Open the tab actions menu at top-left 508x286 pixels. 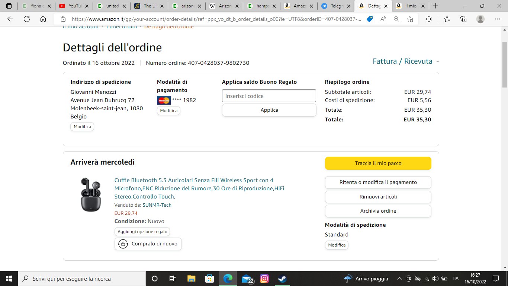tap(9, 6)
